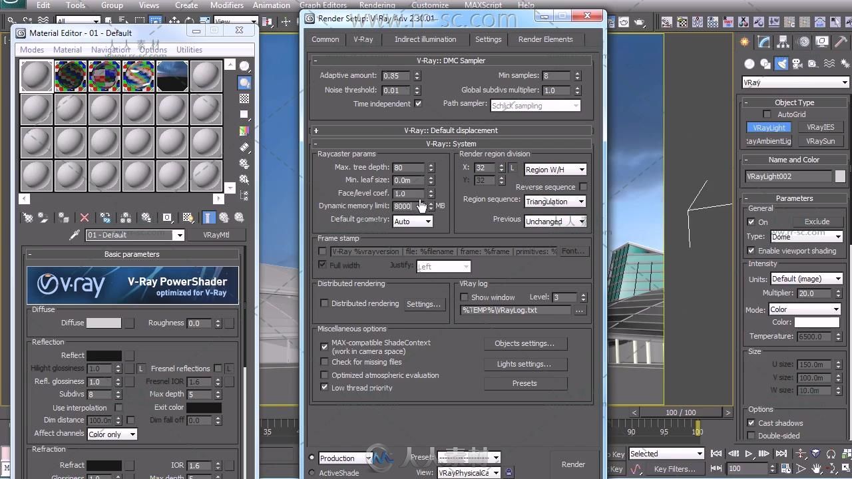Click the VRaySun object type button
Viewport: 852px width, 479px height.
pos(821,141)
